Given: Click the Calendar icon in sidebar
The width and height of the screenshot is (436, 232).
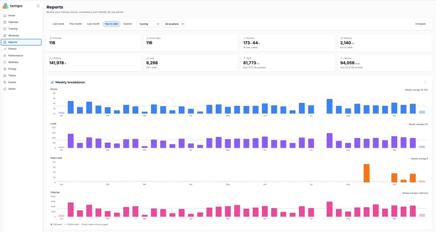Looking at the screenshot, I should [x=5, y=22].
